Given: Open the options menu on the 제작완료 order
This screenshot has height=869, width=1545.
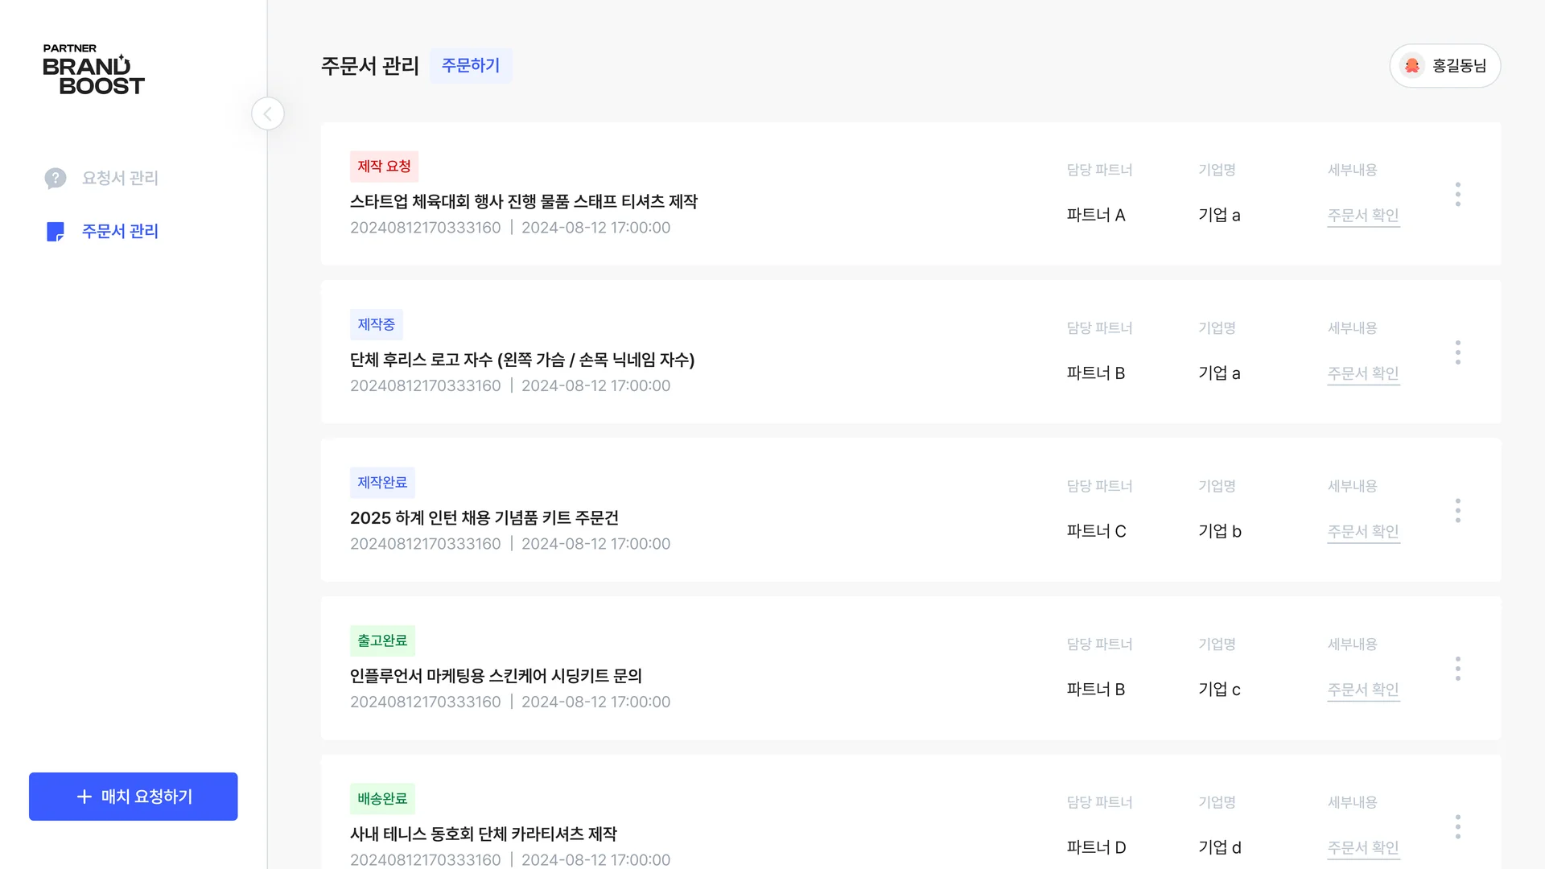Looking at the screenshot, I should 1457,510.
